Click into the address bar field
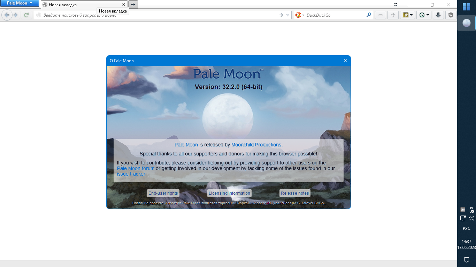This screenshot has width=476, height=267. 157,15
